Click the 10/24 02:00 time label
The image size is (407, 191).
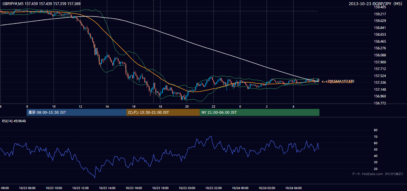point(267,188)
